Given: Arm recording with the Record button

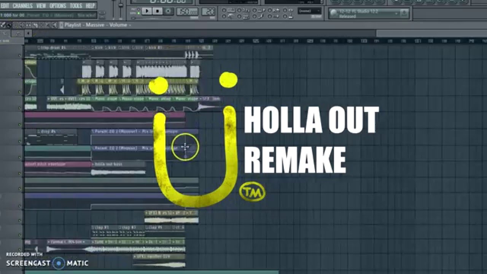Looking at the screenshot, I should point(168,11).
